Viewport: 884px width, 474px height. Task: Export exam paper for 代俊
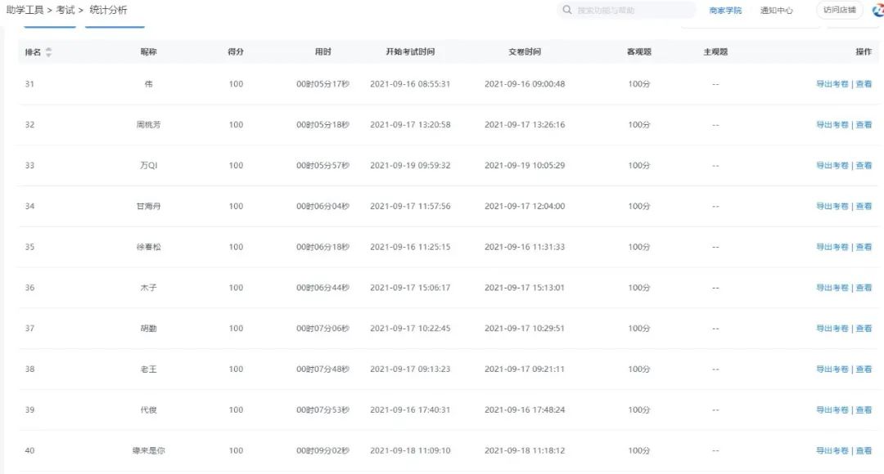tap(832, 410)
